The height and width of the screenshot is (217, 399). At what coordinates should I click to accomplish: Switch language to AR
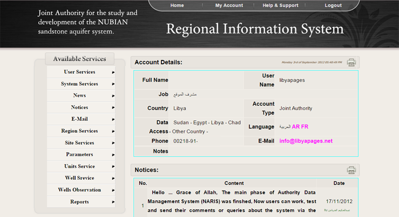296,127
